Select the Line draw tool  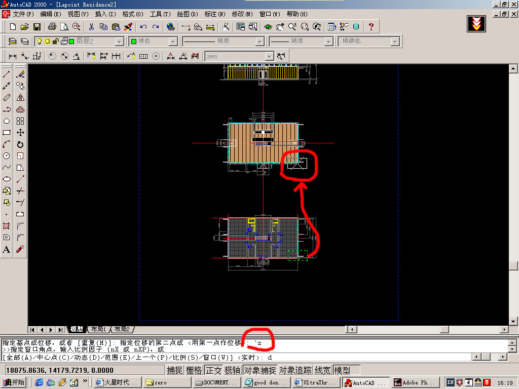tap(7, 74)
